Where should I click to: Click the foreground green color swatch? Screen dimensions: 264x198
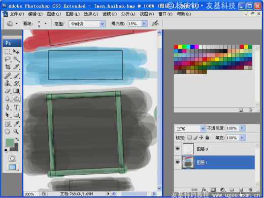point(9,143)
